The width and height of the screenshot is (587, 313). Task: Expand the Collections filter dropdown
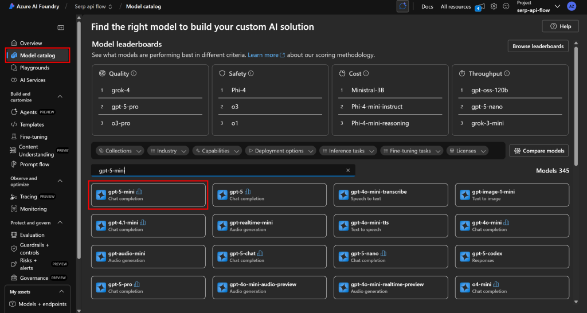point(119,151)
